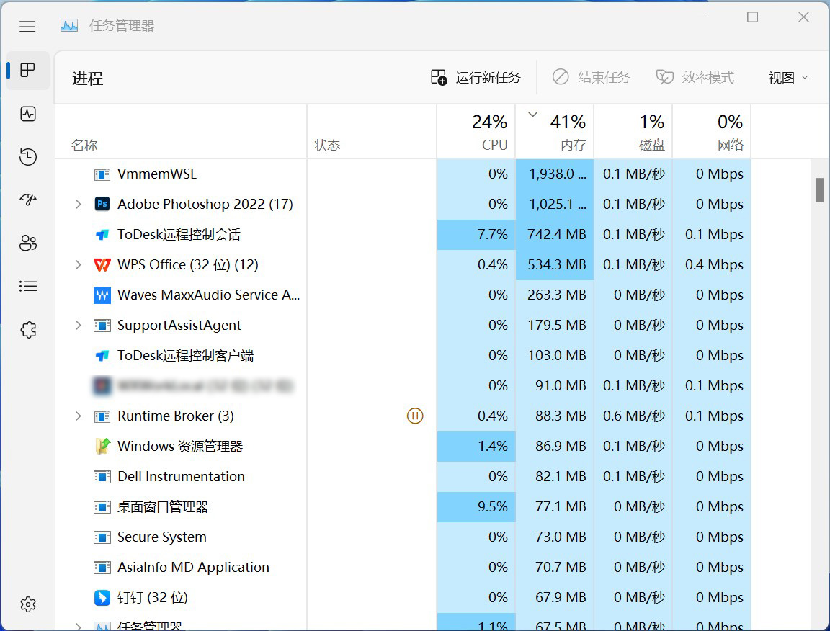Open the App history sidebar icon
The image size is (830, 631).
[x=28, y=157]
